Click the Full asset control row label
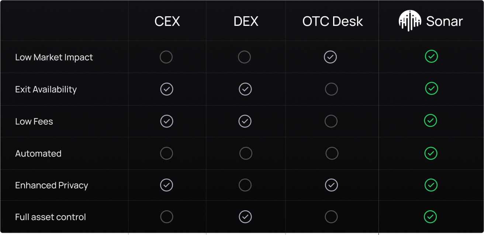The height and width of the screenshot is (235, 484). pyautogui.click(x=51, y=217)
